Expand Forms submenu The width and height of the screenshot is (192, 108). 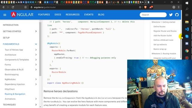(x=36, y=64)
